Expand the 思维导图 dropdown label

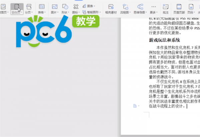pyautogui.click(x=140, y=12)
